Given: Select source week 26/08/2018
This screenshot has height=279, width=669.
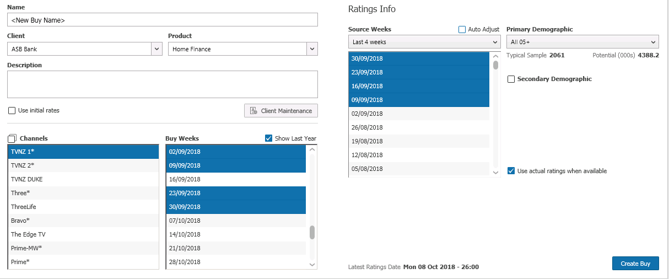Looking at the screenshot, I should tap(419, 127).
